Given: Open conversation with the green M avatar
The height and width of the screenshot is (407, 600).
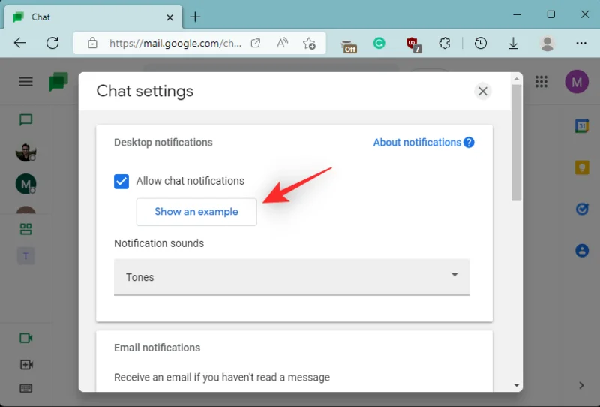Looking at the screenshot, I should [25, 184].
